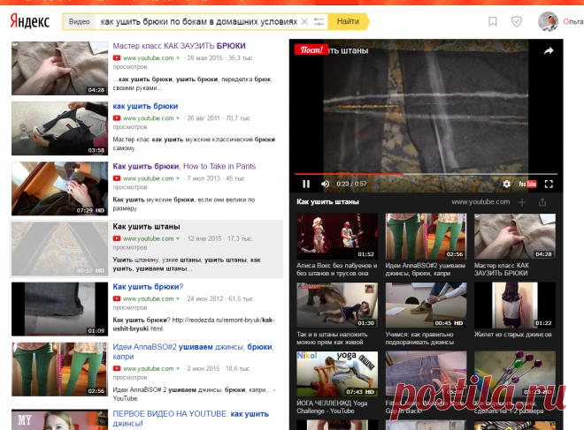The width and height of the screenshot is (584, 430).
Task: Expand source dropdown arrow for 28 мая 2015 result
Action: pos(178,58)
